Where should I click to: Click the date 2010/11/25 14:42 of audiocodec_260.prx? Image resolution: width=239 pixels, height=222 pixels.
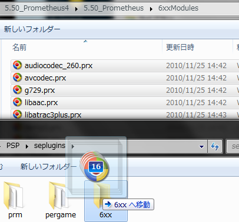click(196, 65)
